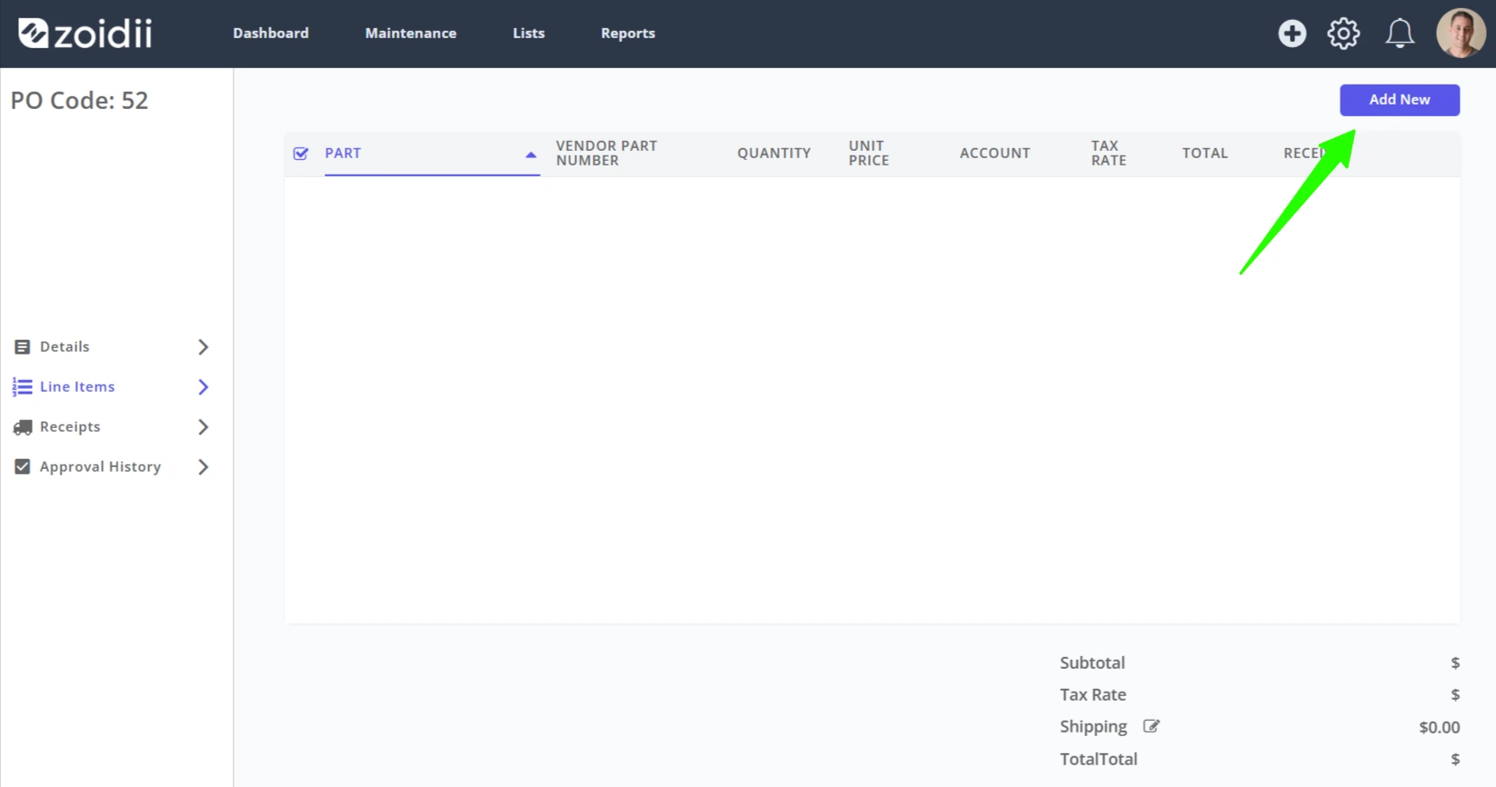The image size is (1496, 787).
Task: Click Tax Rate summary label
Action: [x=1092, y=695]
